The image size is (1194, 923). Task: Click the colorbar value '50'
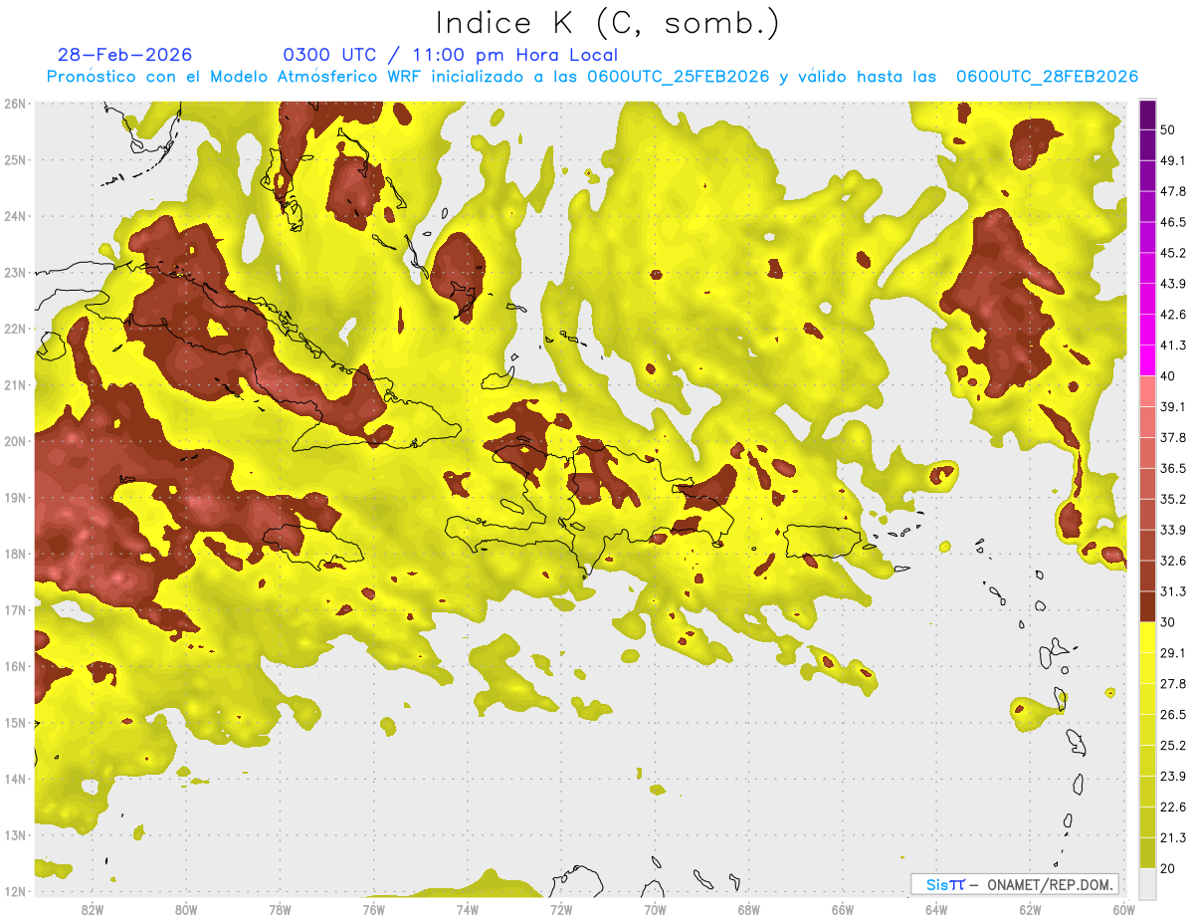pyautogui.click(x=1168, y=129)
